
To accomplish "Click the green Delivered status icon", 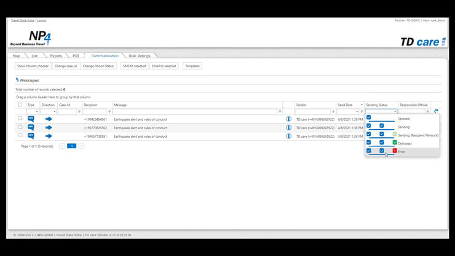I will (395, 142).
